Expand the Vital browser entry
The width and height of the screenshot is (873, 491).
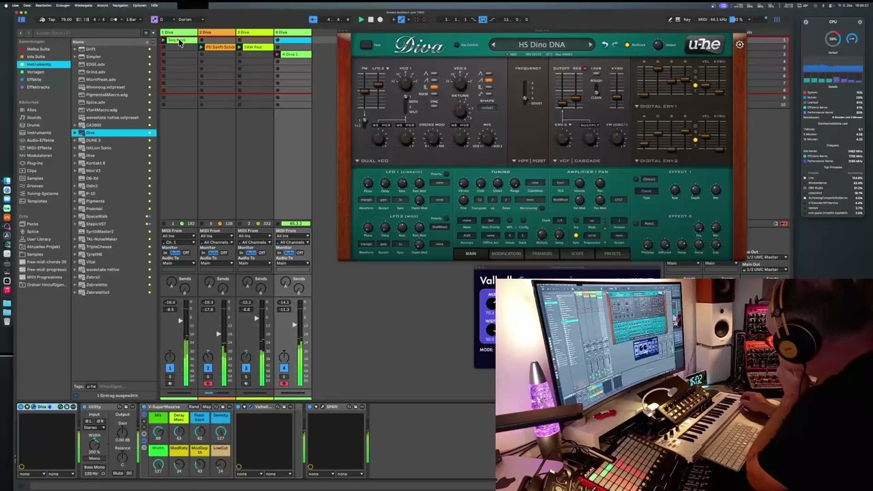(75, 262)
